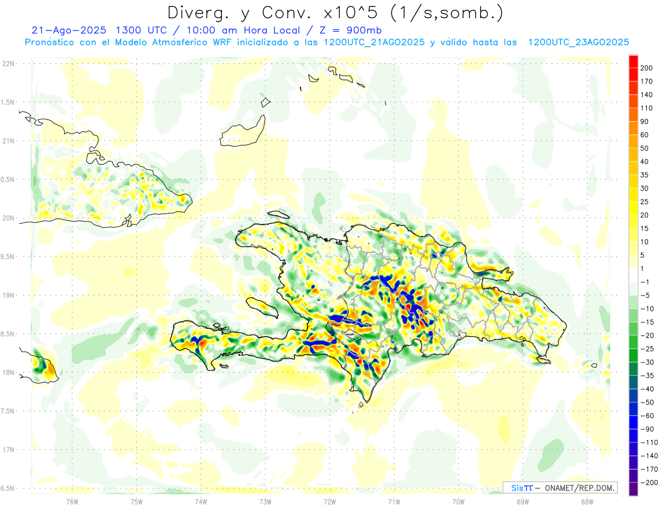Click the '76W' longitude label
Screen dimensions: 659x509
click(x=72, y=501)
